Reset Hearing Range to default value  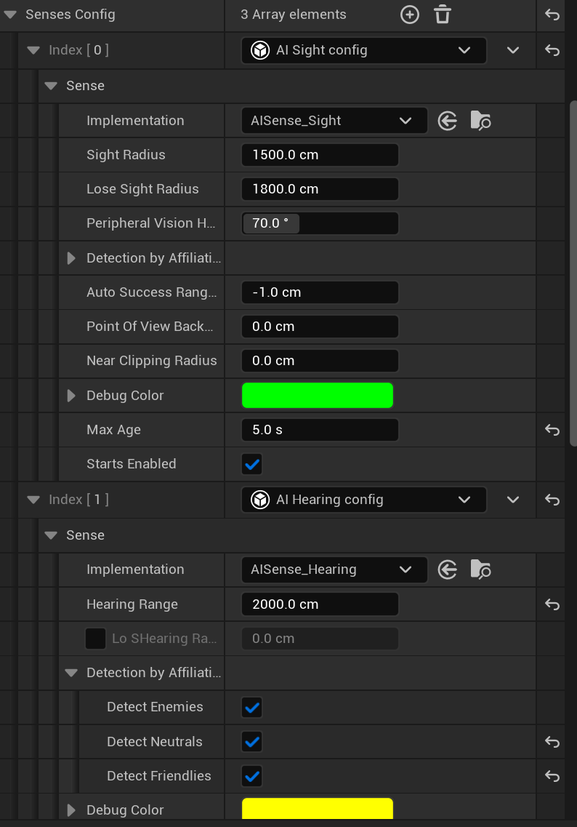(552, 604)
